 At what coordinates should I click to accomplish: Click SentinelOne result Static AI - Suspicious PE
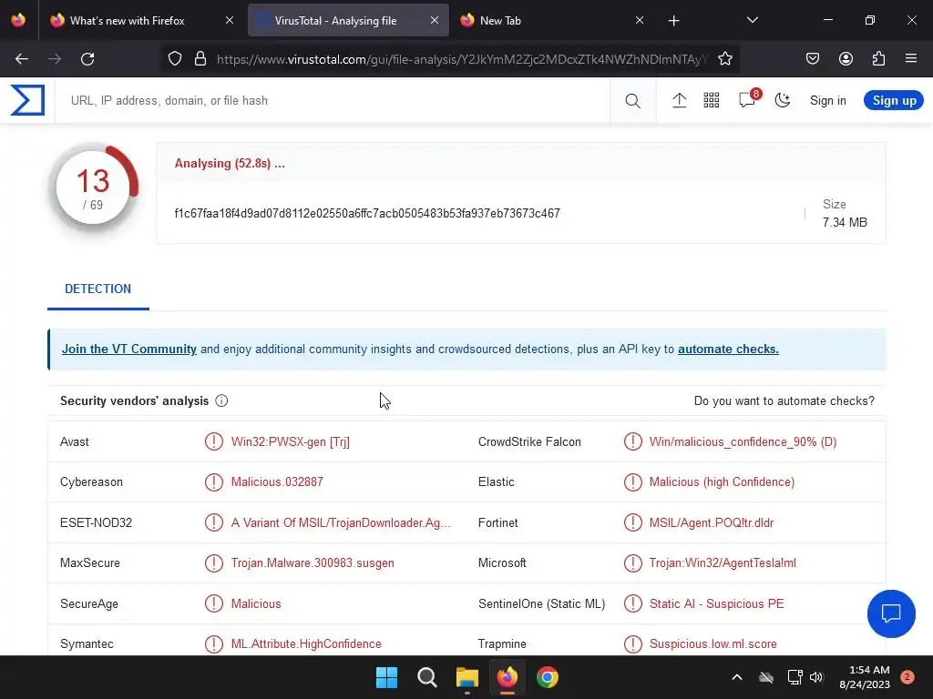[716, 603]
